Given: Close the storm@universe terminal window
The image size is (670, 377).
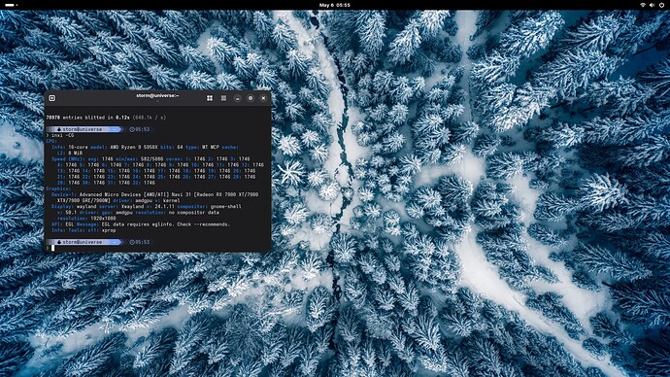Looking at the screenshot, I should 263,98.
